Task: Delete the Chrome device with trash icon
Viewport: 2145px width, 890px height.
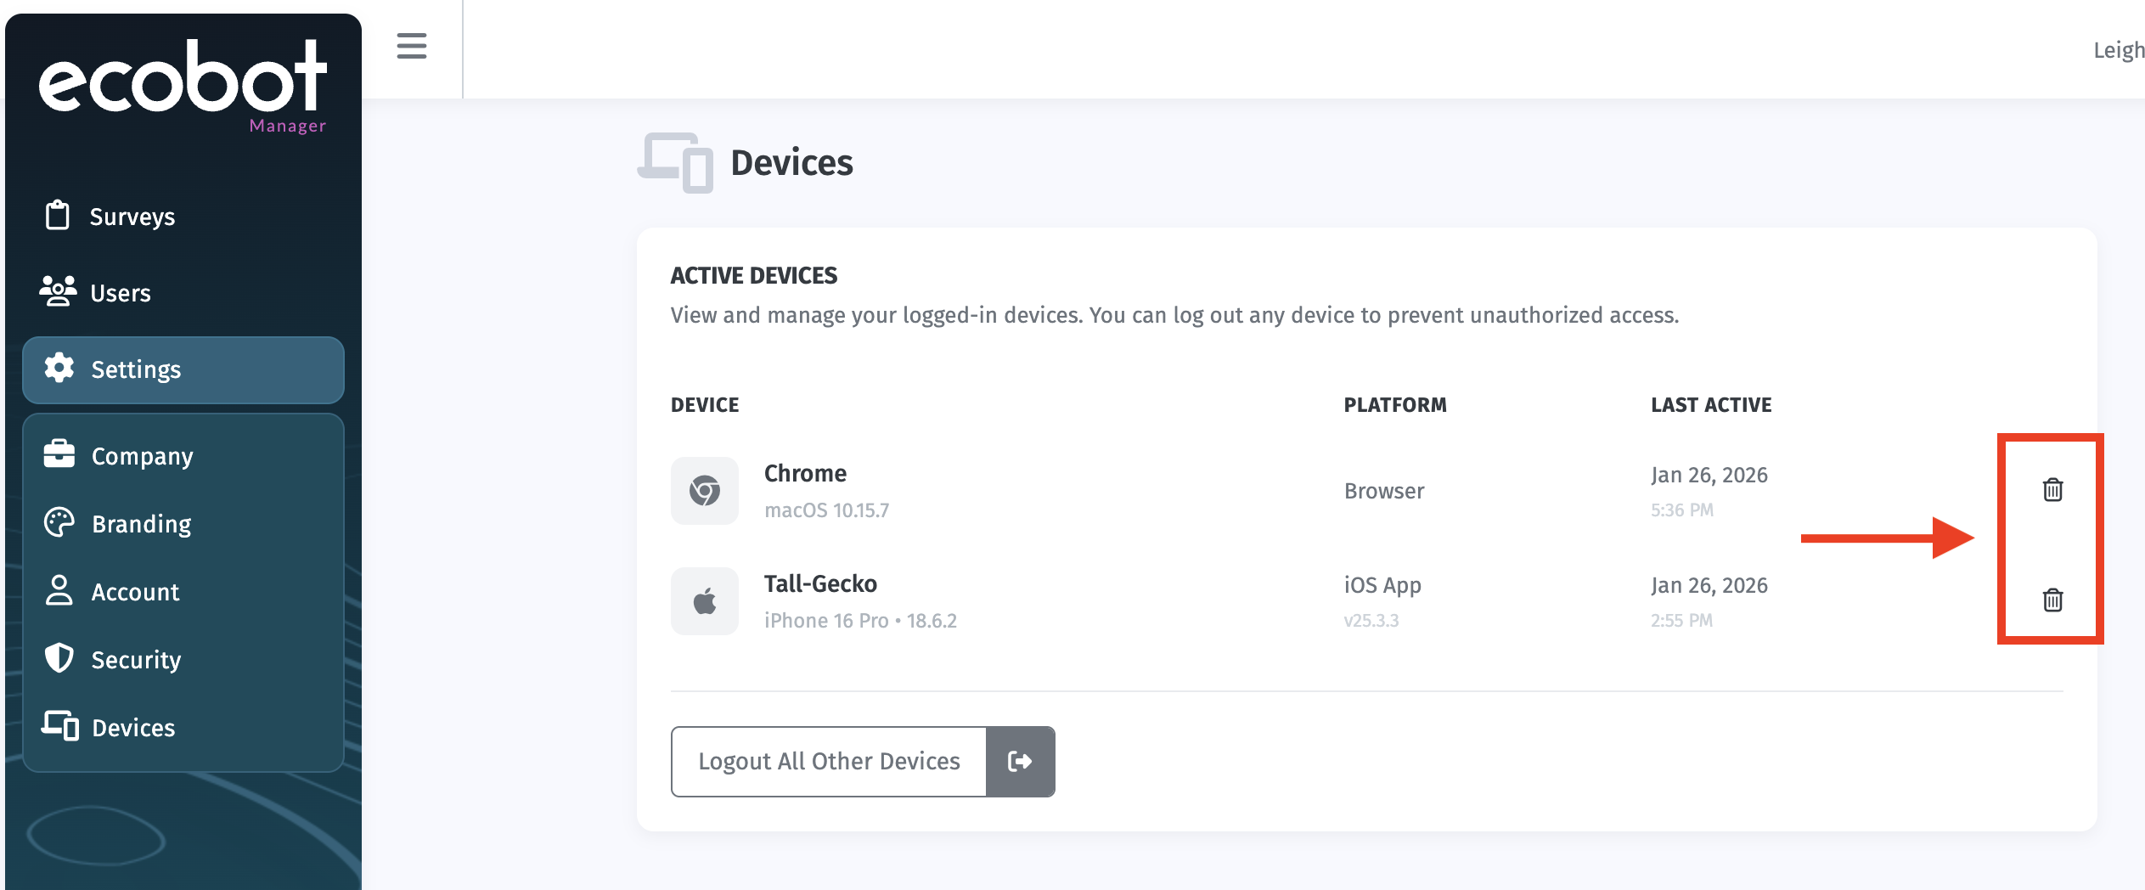Action: coord(2052,489)
